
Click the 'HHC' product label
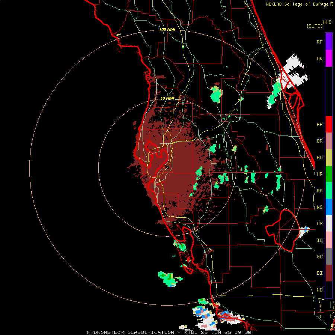point(327,22)
